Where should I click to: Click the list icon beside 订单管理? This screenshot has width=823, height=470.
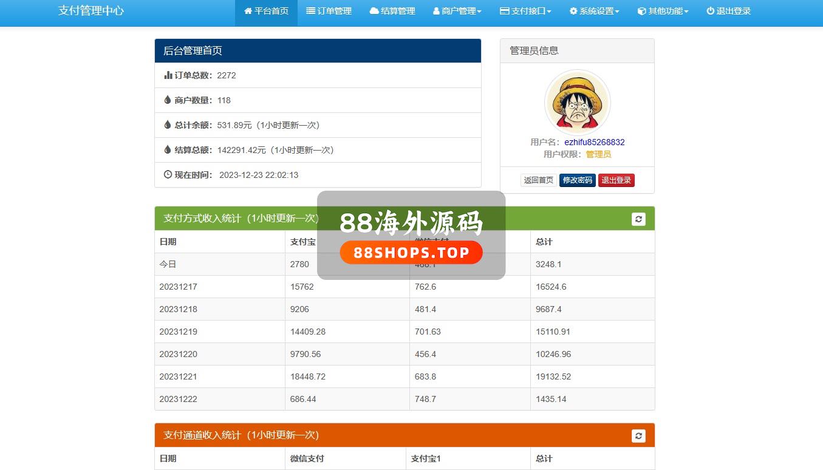[310, 11]
